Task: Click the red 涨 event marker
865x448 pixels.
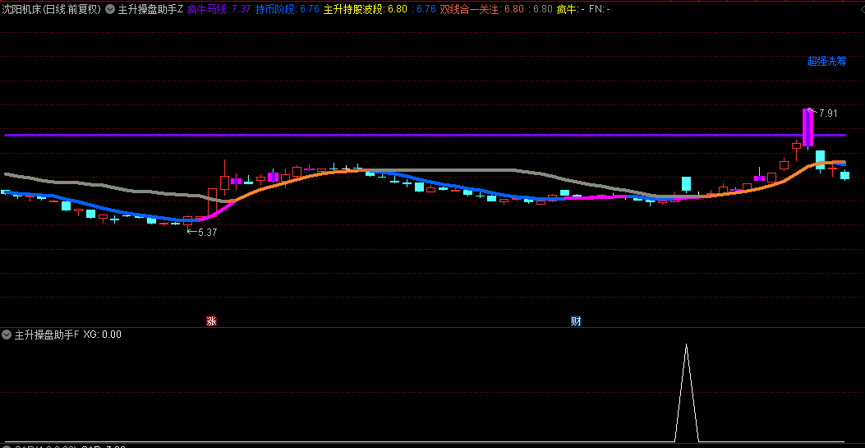Action: click(211, 321)
